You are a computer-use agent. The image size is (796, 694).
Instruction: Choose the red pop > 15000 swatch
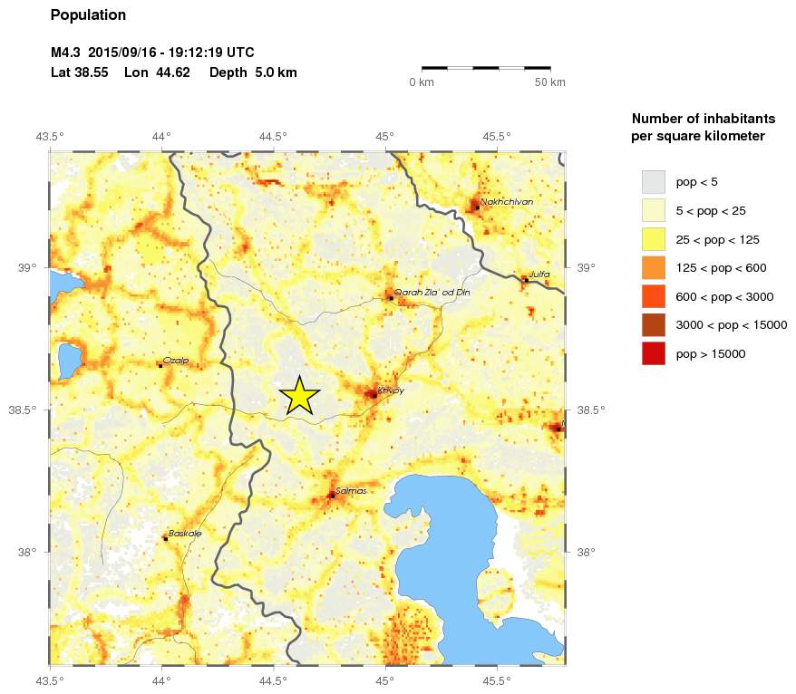pyautogui.click(x=654, y=353)
